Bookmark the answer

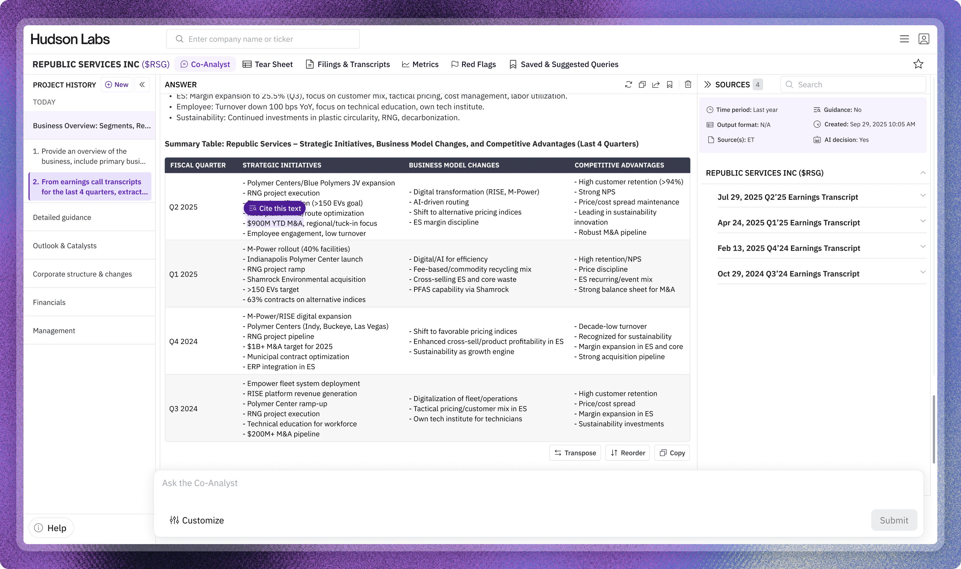pos(670,84)
